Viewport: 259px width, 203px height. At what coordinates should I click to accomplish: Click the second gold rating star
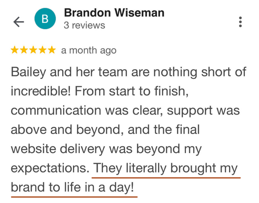pyautogui.click(x=24, y=50)
